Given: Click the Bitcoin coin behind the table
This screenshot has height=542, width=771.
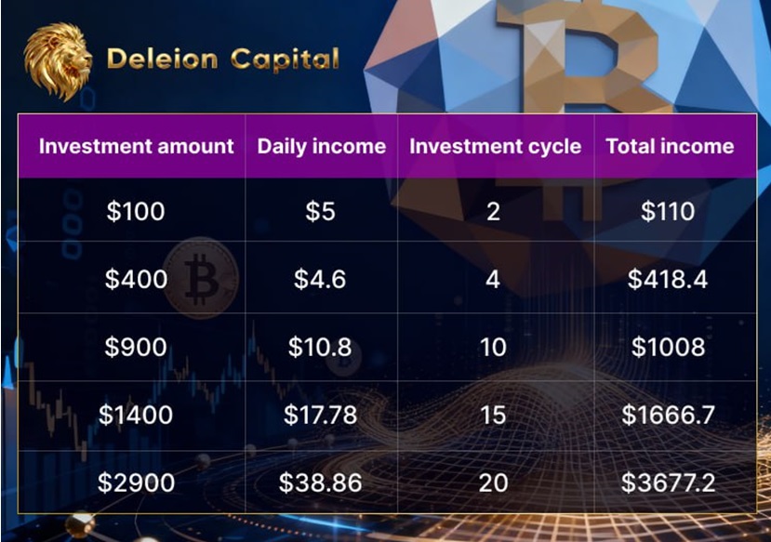Looking at the screenshot, I should [200, 277].
